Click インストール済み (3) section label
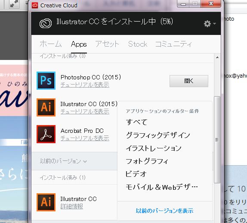Viewport: 247px width, 223px height. (x=63, y=56)
